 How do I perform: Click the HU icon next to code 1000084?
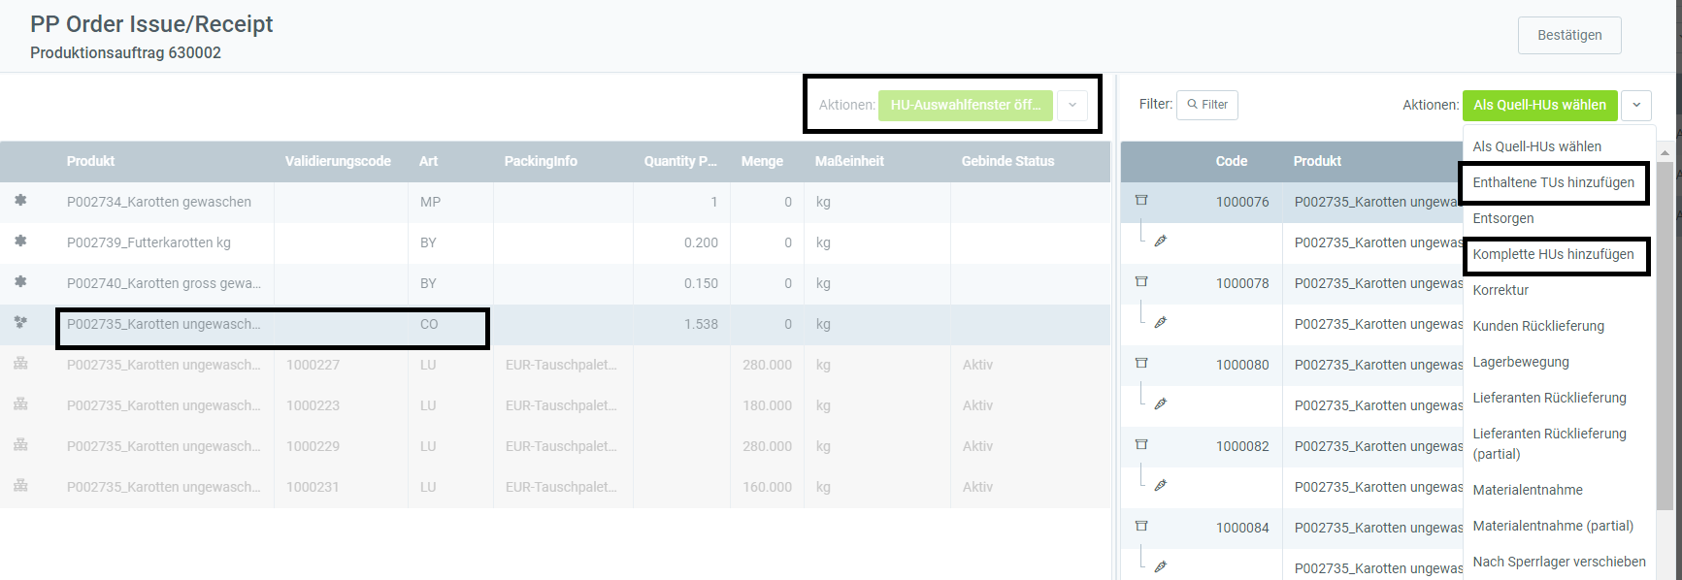click(x=1141, y=527)
